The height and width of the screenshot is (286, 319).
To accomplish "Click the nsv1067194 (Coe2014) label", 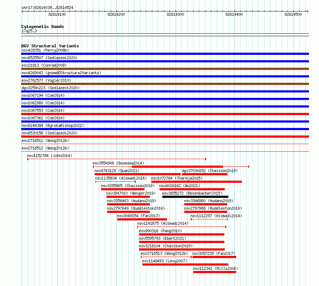I will point(43,95).
